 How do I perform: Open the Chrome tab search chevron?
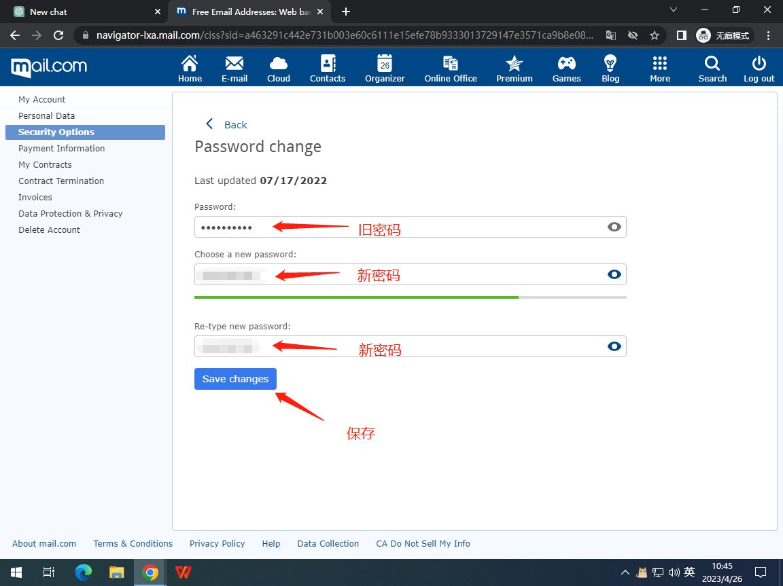coord(674,10)
